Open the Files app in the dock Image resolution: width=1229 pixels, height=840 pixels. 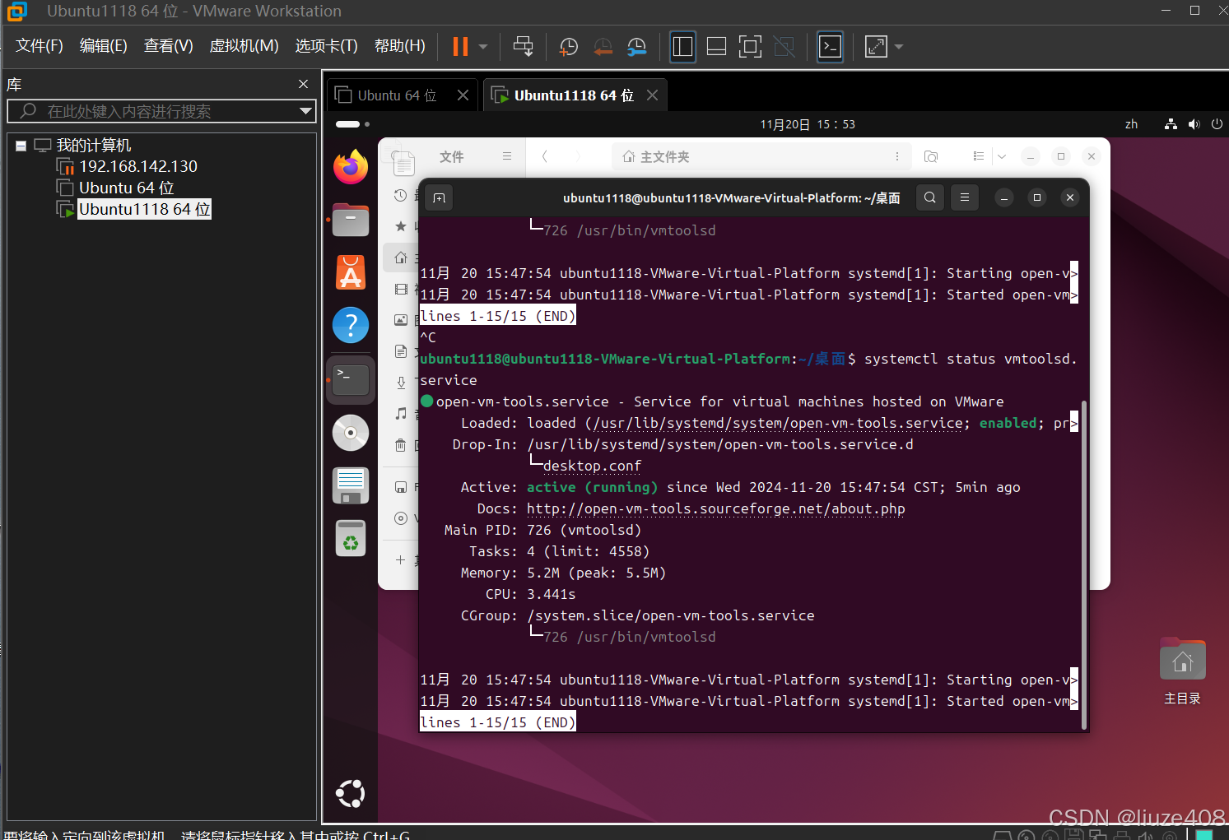351,220
